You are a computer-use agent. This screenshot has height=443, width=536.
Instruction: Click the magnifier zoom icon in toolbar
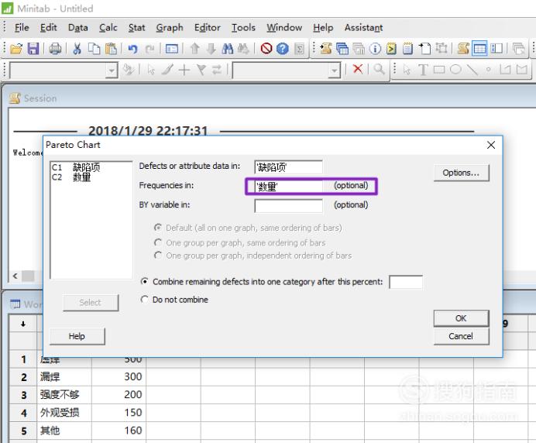[x=379, y=69]
